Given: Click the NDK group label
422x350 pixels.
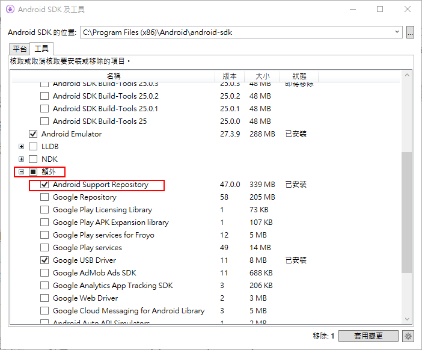Looking at the screenshot, I should click(49, 159).
